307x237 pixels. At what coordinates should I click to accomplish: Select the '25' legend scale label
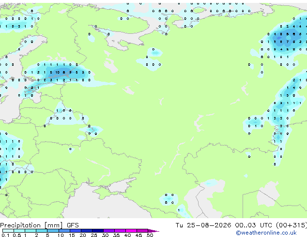click(x=94, y=235)
